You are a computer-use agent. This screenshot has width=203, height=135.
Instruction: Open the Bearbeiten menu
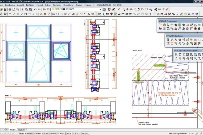click(x=10, y=5)
